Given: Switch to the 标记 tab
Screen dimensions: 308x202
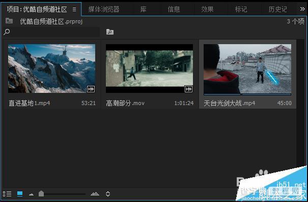Looking at the screenshot, I should [241, 9].
